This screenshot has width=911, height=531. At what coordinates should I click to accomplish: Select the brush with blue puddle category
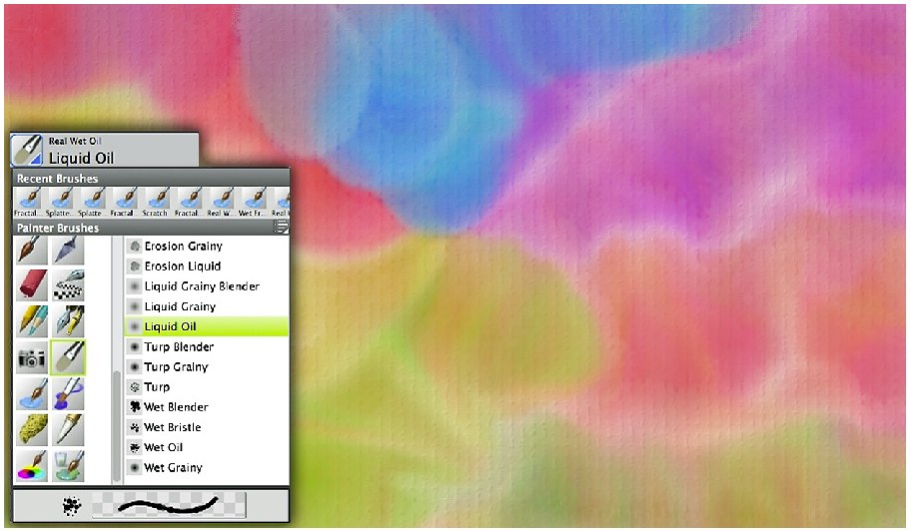pyautogui.click(x=32, y=394)
